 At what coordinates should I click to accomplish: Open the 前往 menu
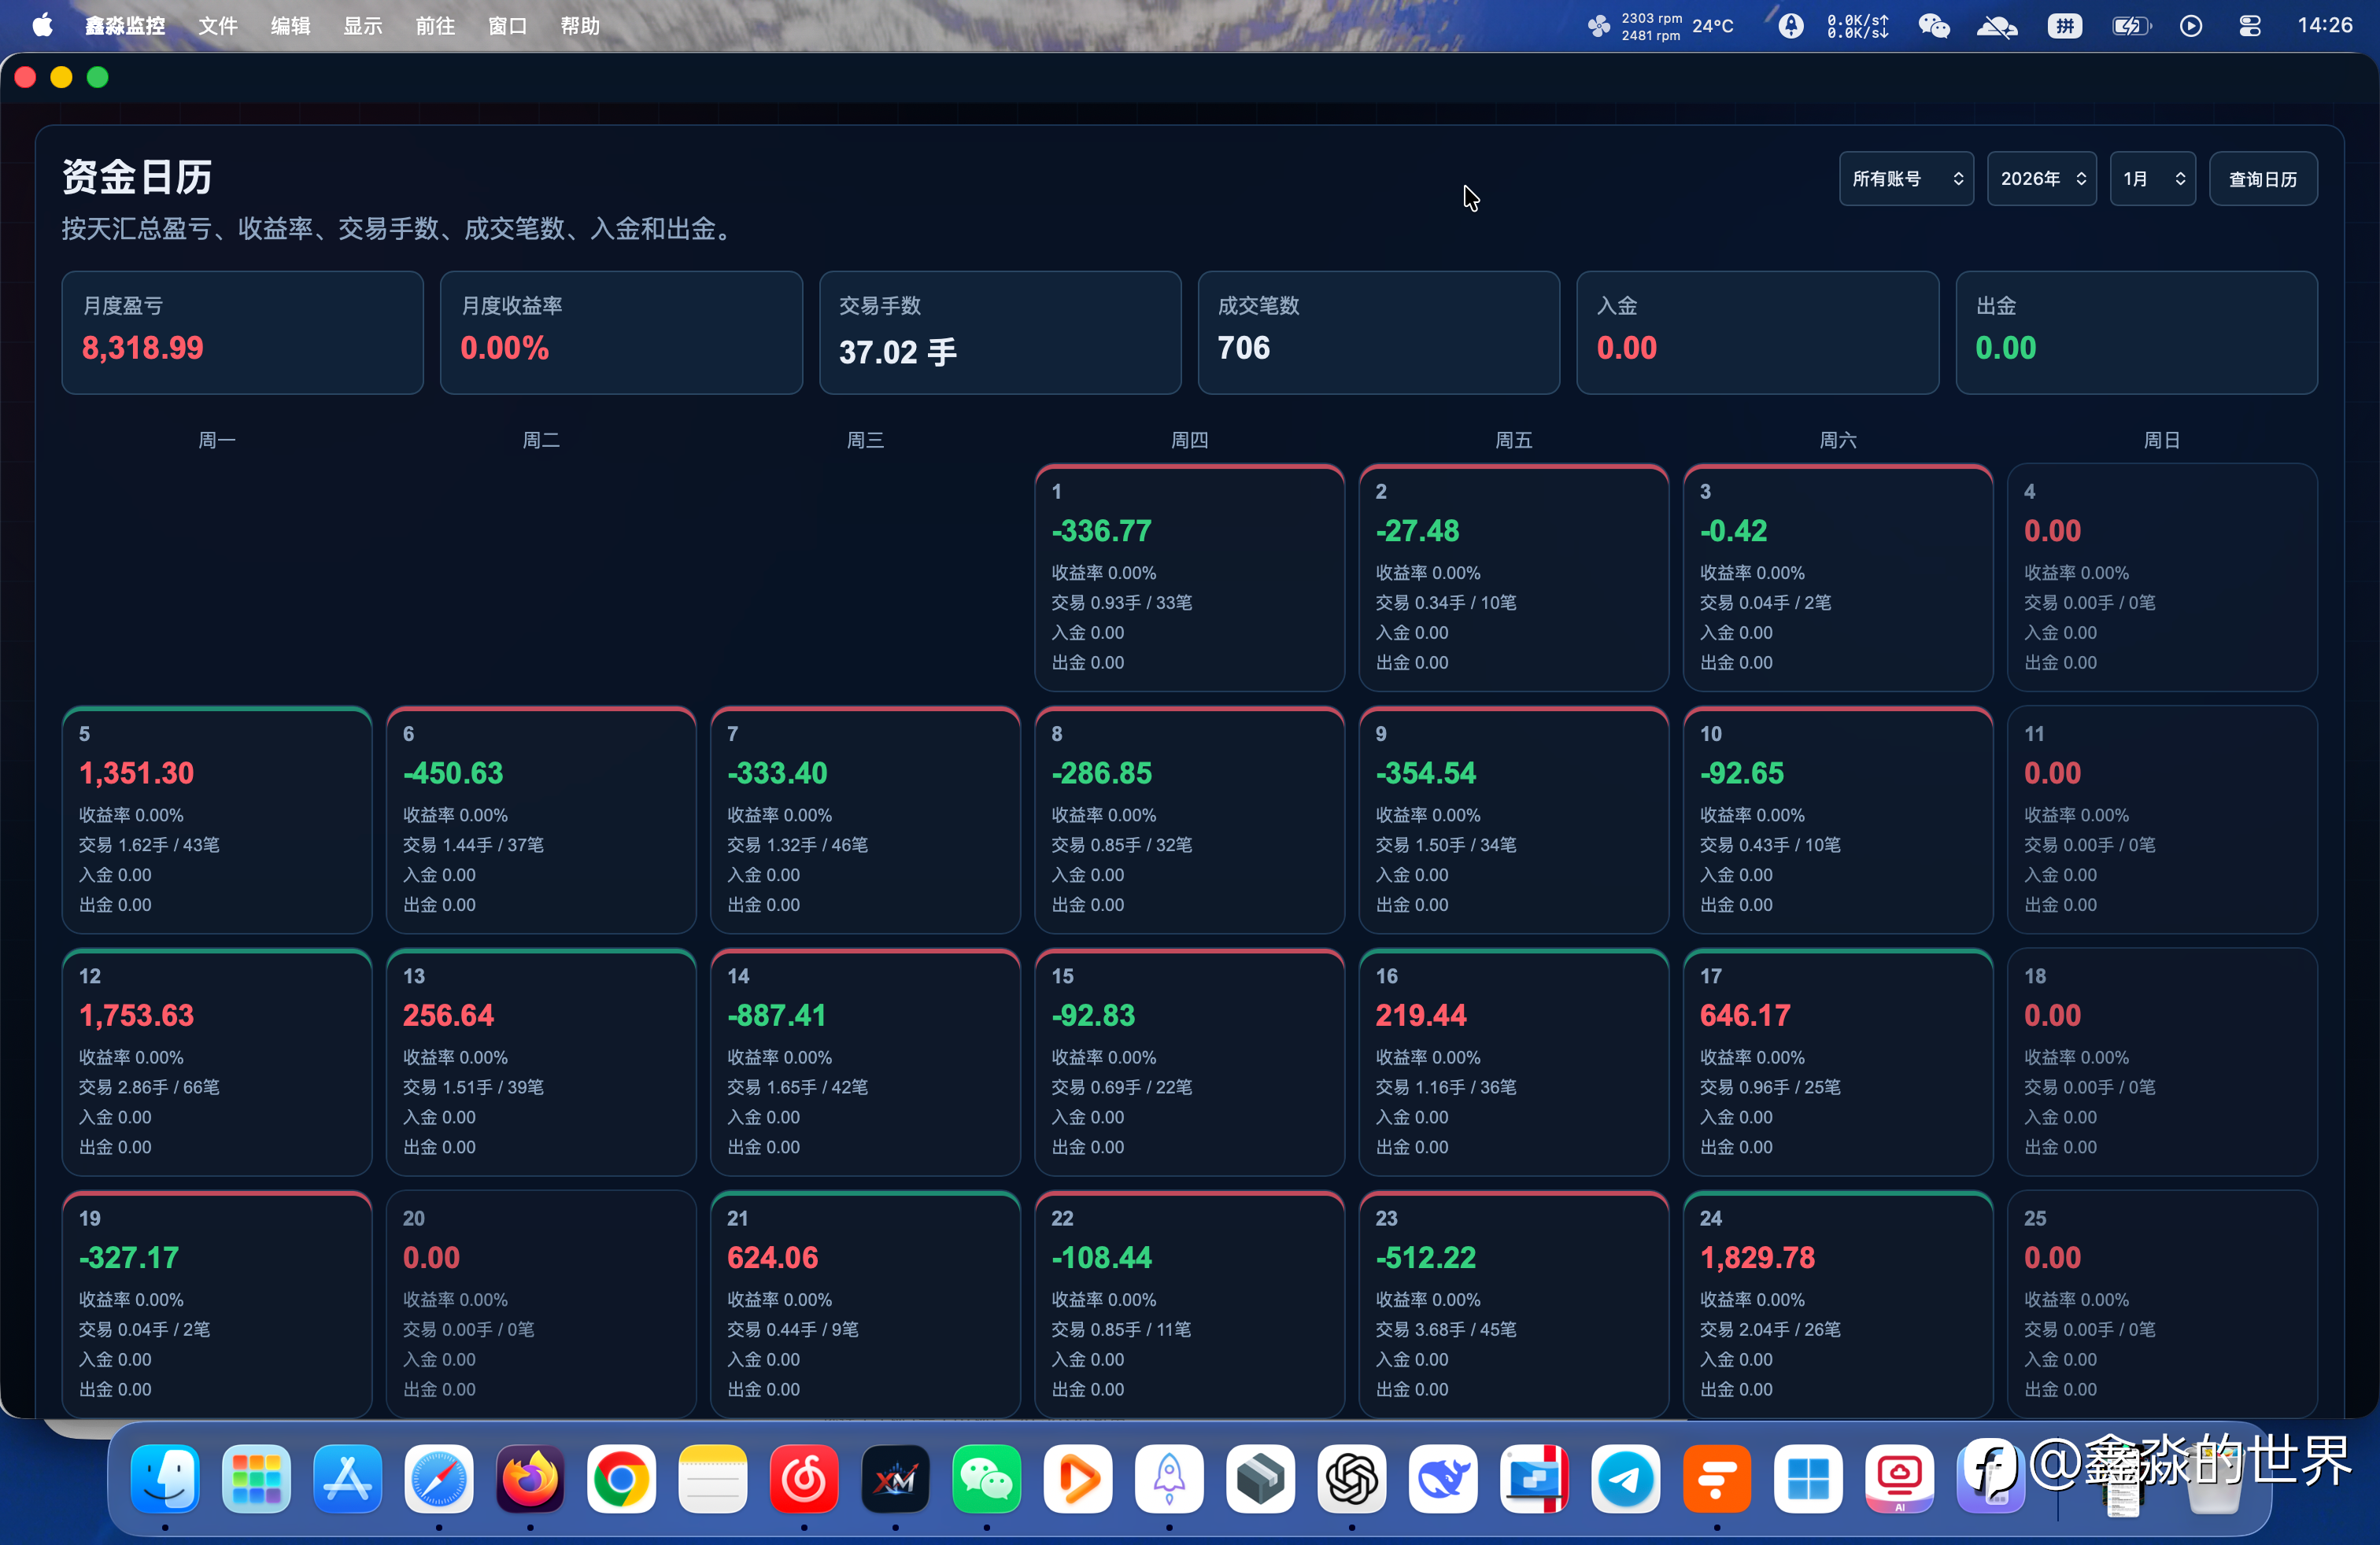point(436,26)
